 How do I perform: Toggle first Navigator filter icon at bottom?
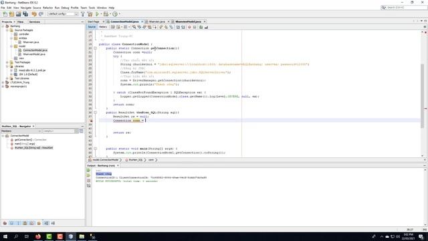coord(5,223)
